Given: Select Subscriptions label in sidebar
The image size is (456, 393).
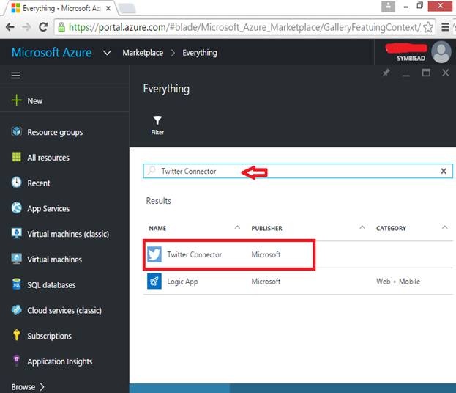Looking at the screenshot, I should (x=50, y=336).
